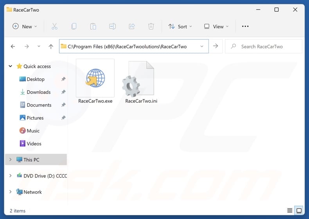This screenshot has height=219, width=309.
Task: Expand the DVD Drive (D:) node
Action: pos(11,176)
